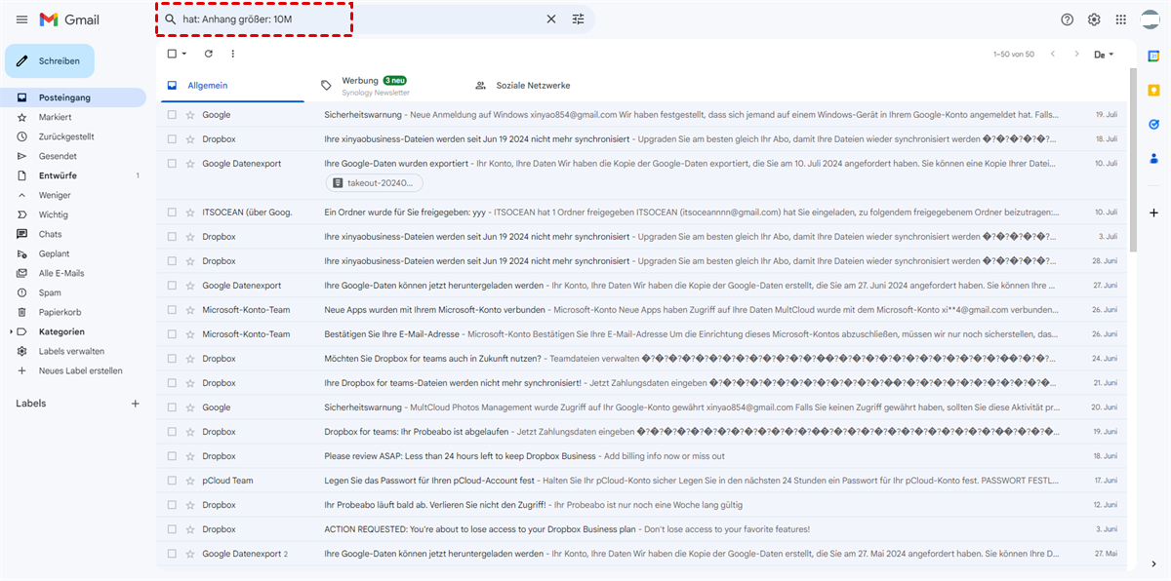Click the search magnifier icon
Viewport: 1171px width, 581px height.
click(171, 19)
